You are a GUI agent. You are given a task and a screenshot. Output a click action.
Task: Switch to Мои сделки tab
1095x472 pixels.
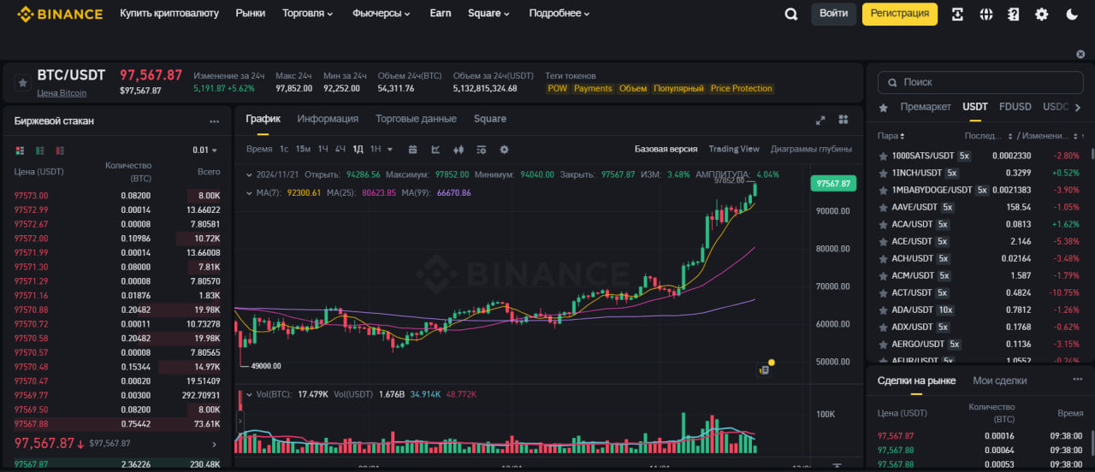1000,381
